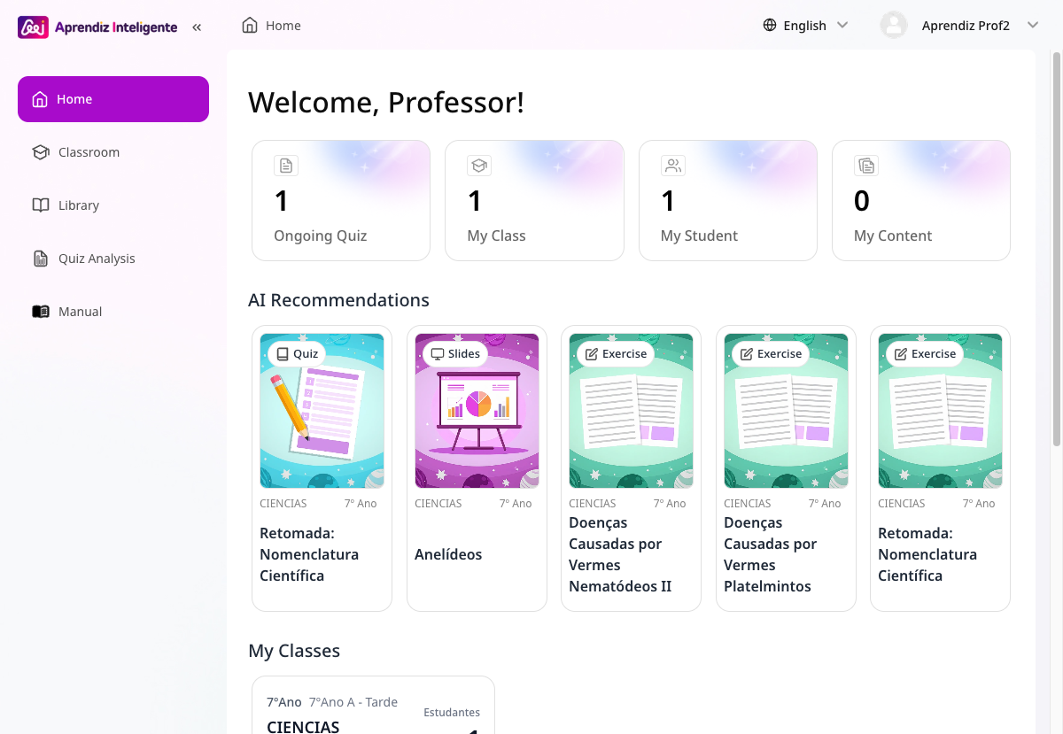
Task: Click the Exercise badge on the Platelmintos card
Action: pos(771,353)
